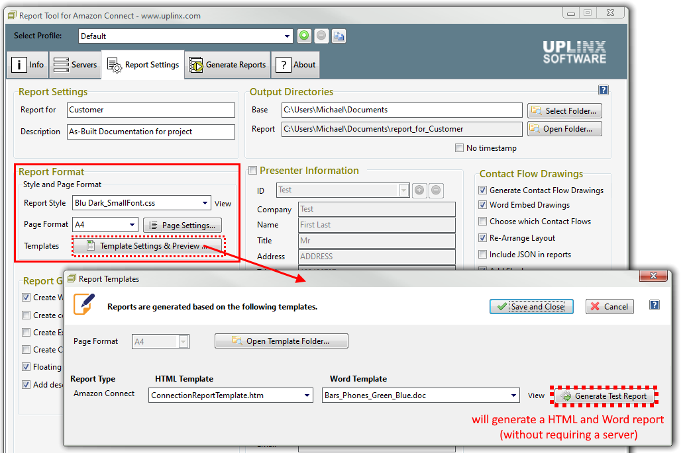Toggle the Add des... checkbox
Viewport: 685px width, 453px height.
tap(26, 384)
